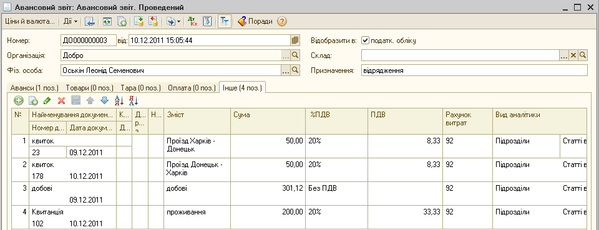Open the Організація selection ellipsis button
The height and width of the screenshot is (230, 599).
tap(286, 55)
